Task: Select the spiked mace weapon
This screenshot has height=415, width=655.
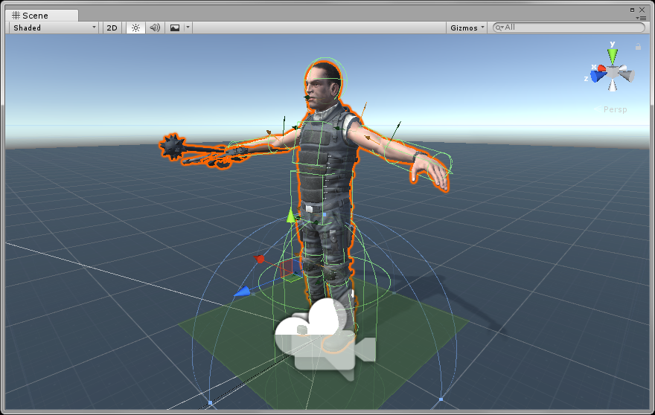Action: click(173, 147)
